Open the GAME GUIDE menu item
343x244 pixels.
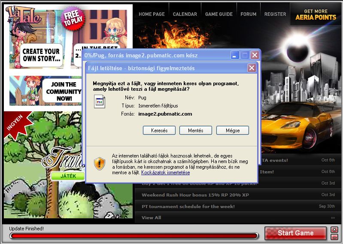pyautogui.click(x=219, y=14)
